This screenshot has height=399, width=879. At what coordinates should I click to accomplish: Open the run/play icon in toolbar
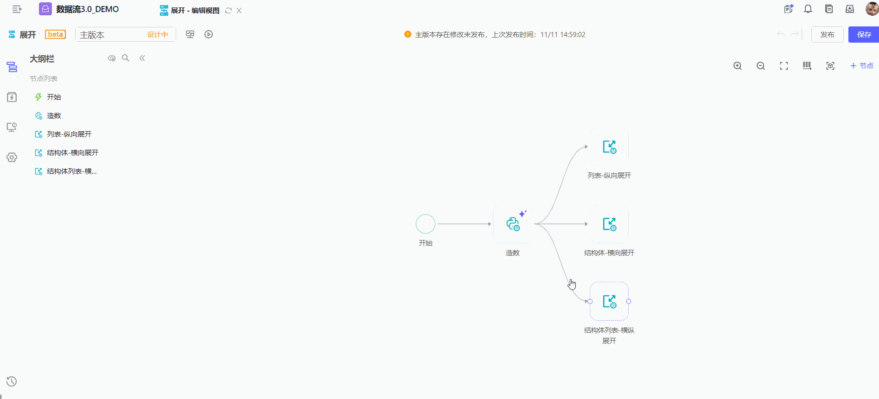coord(209,34)
